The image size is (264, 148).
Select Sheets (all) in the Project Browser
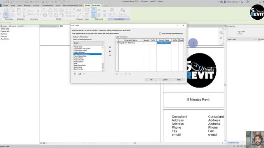coord(5,31)
